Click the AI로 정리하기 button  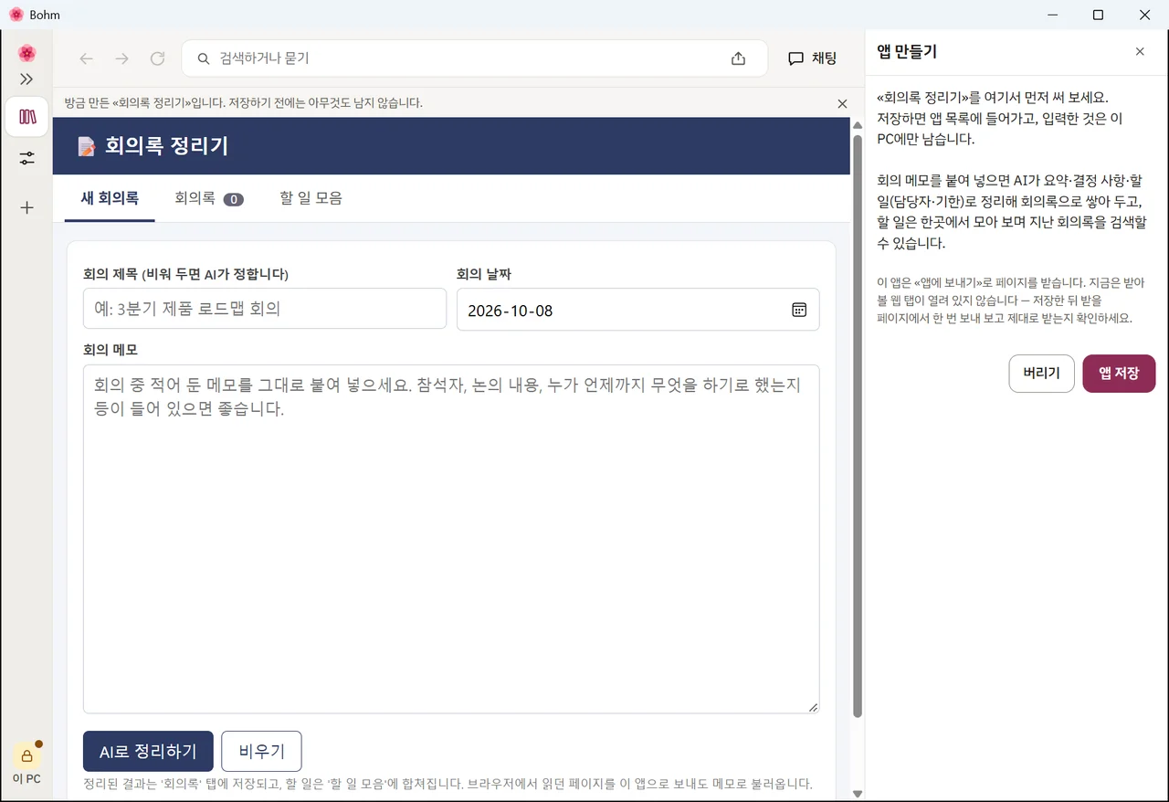[x=148, y=751]
